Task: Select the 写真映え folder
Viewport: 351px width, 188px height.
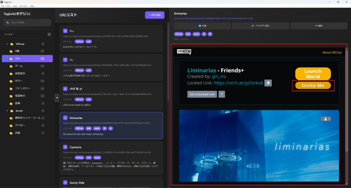Action: [27, 96]
